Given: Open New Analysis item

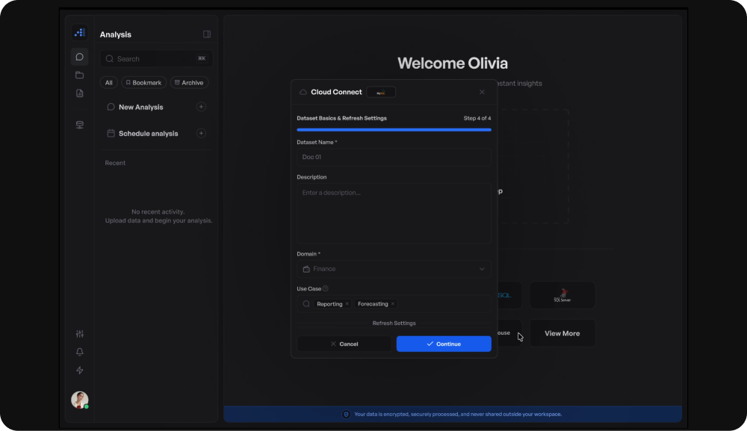Looking at the screenshot, I should pyautogui.click(x=140, y=107).
